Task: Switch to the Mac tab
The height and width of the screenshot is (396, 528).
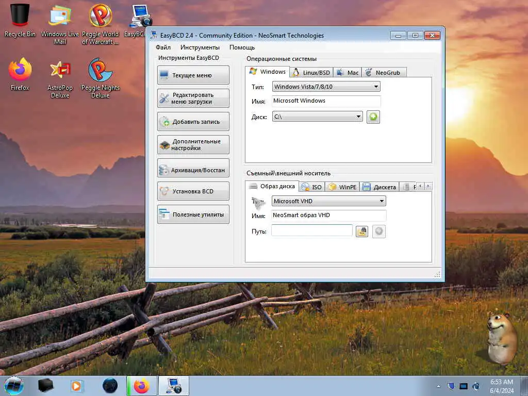Action: pyautogui.click(x=348, y=72)
